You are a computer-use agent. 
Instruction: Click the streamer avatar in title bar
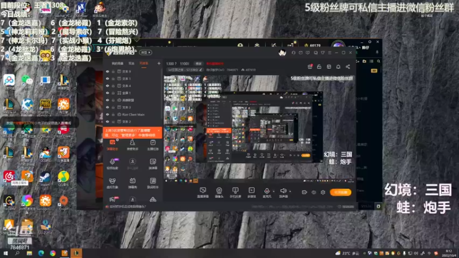pyautogui.click(x=282, y=53)
